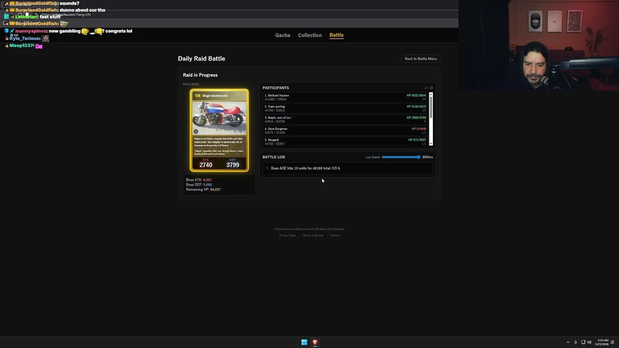Open the info icon on boss card

(x=196, y=131)
